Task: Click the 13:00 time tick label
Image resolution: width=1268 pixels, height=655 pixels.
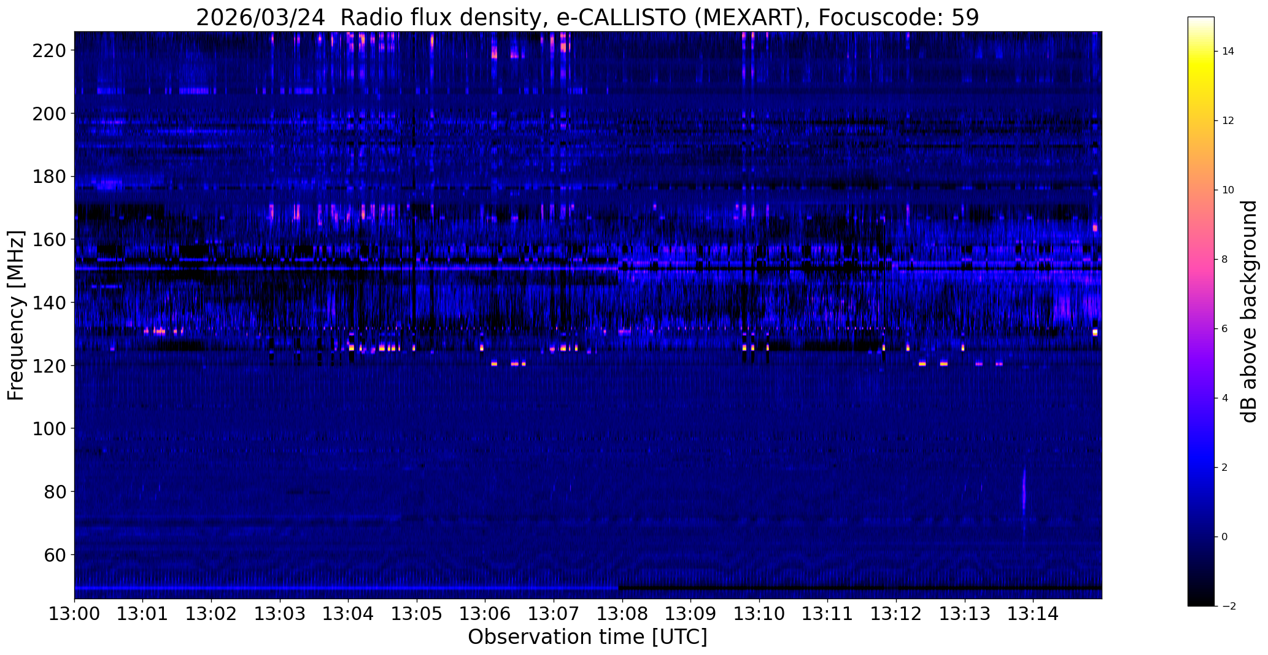Action: (x=74, y=613)
